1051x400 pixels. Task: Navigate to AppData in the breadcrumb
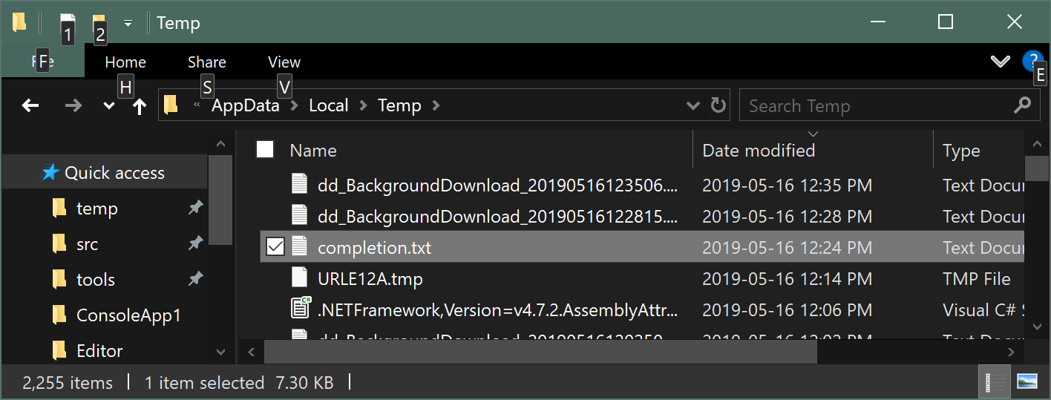coord(246,105)
